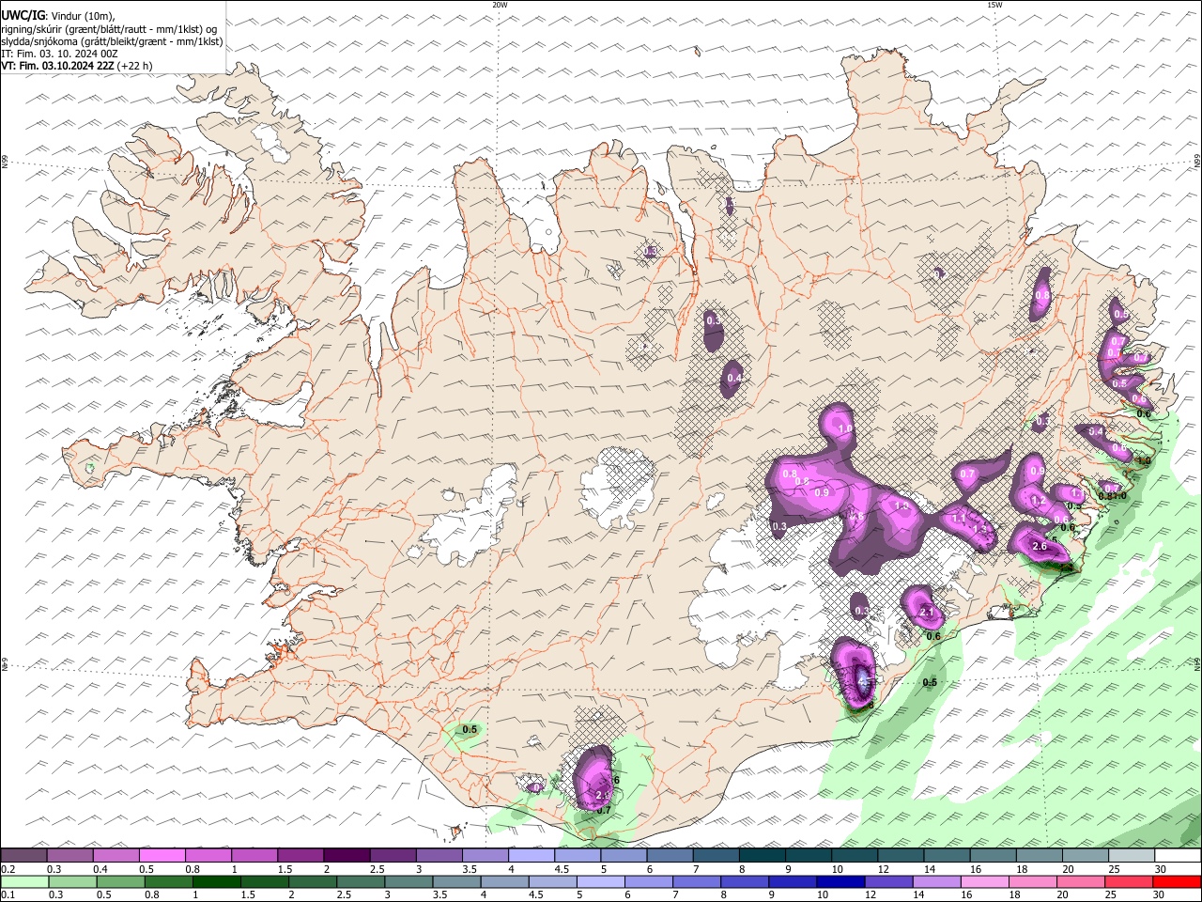
Task: Pick top-scale swatch above the 0.2 label
Action: pos(23,855)
